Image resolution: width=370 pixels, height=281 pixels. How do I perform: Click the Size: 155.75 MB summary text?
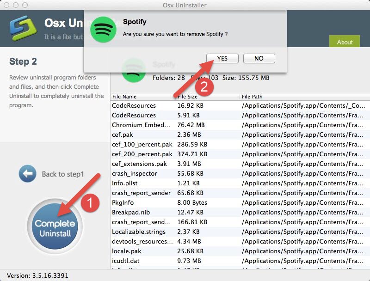[x=246, y=78]
